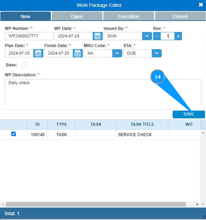Expand the MRO Code dropdown

[117, 53]
